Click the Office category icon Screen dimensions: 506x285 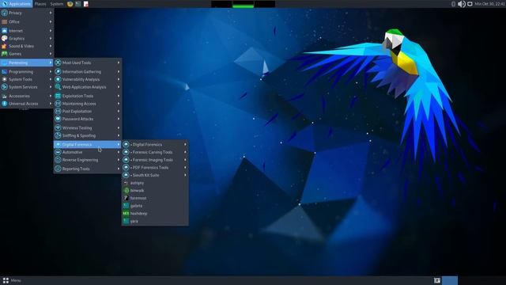(x=5, y=21)
